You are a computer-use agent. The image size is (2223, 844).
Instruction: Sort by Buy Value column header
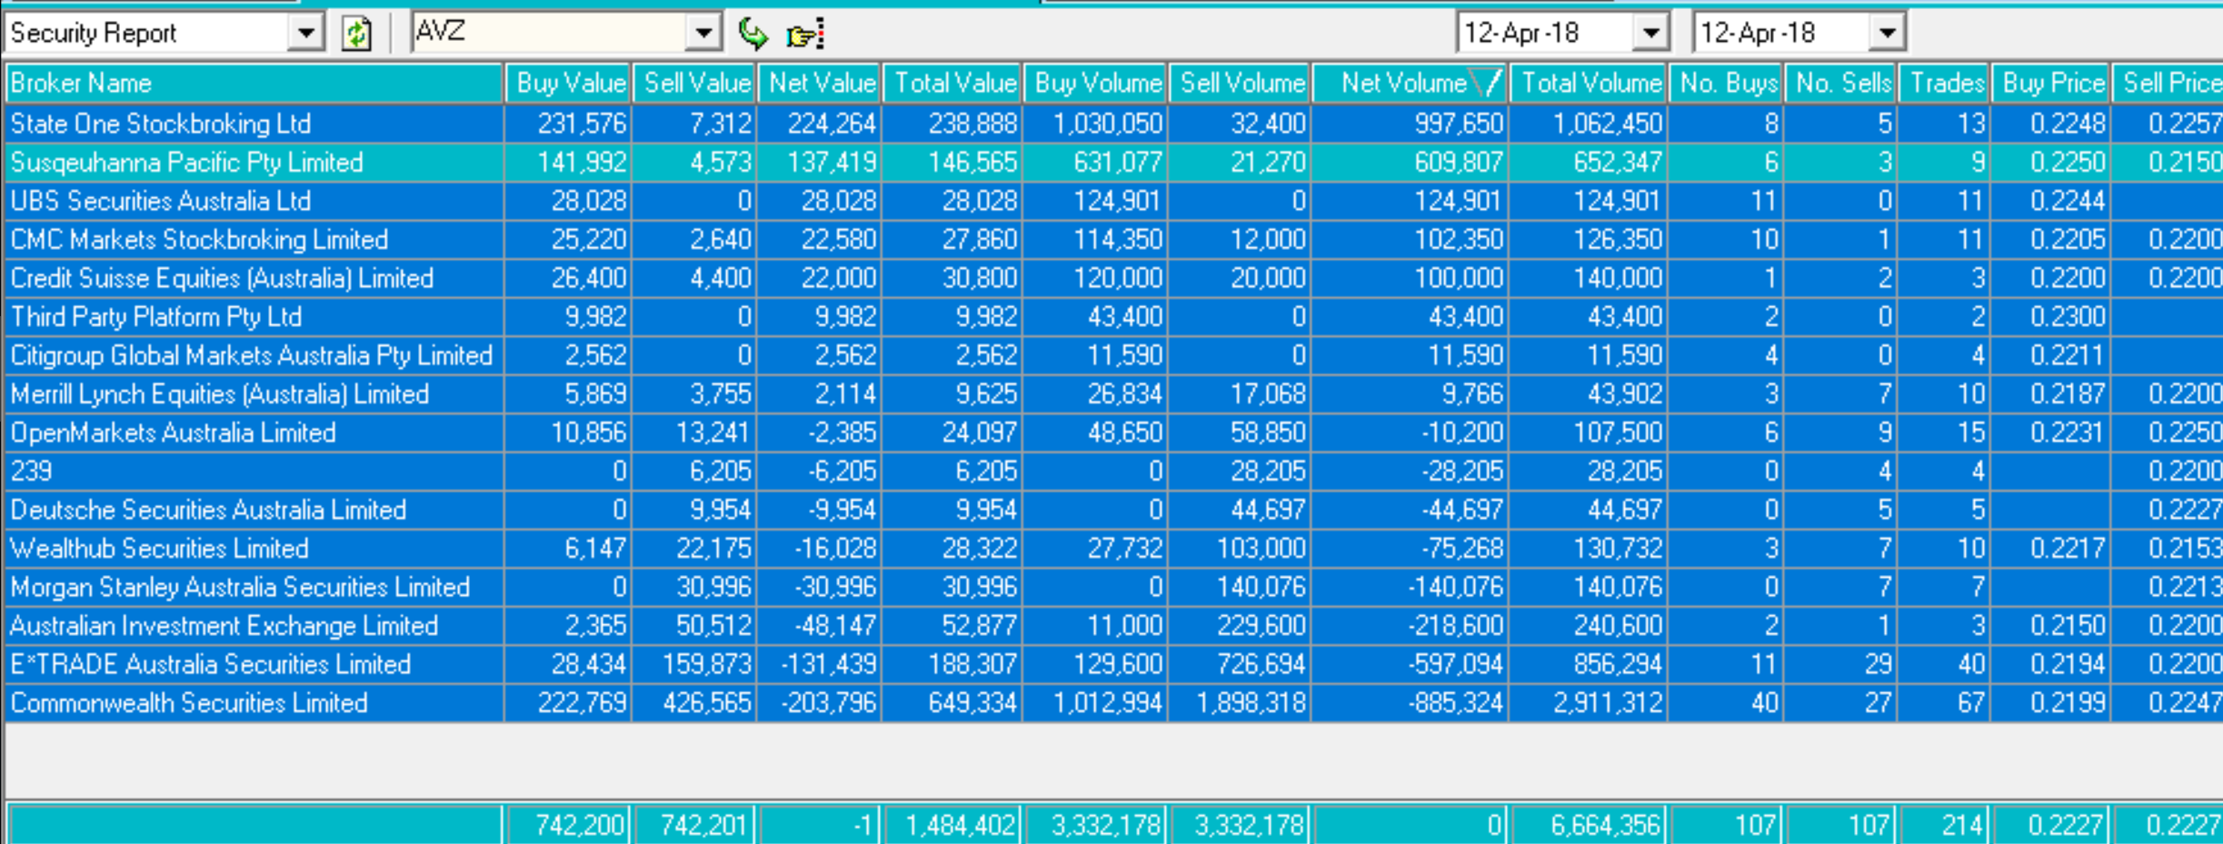pos(569,84)
